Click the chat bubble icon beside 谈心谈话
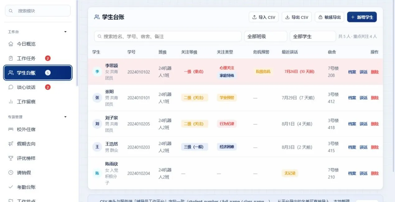Image resolution: width=395 pixels, height=202 pixels. point(11,87)
